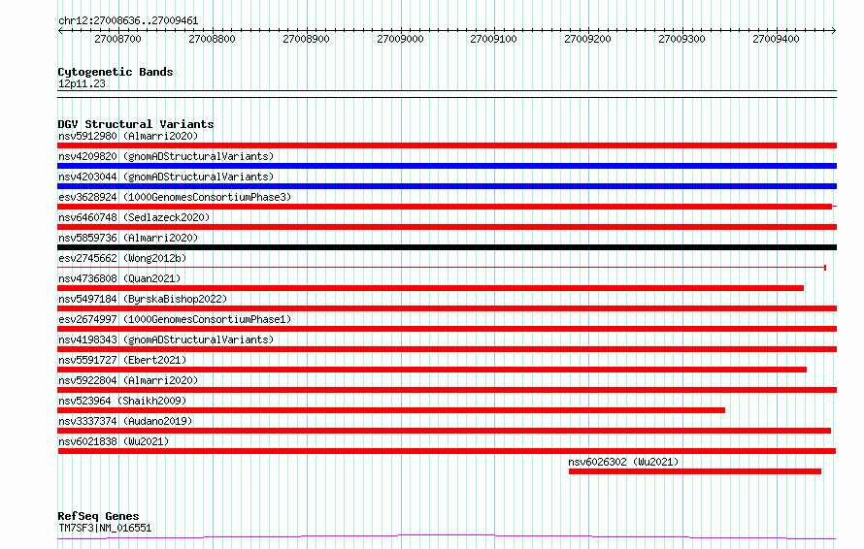Click the red bar under nsv4736808
Screen dimensions: 864x549
[x=430, y=288]
